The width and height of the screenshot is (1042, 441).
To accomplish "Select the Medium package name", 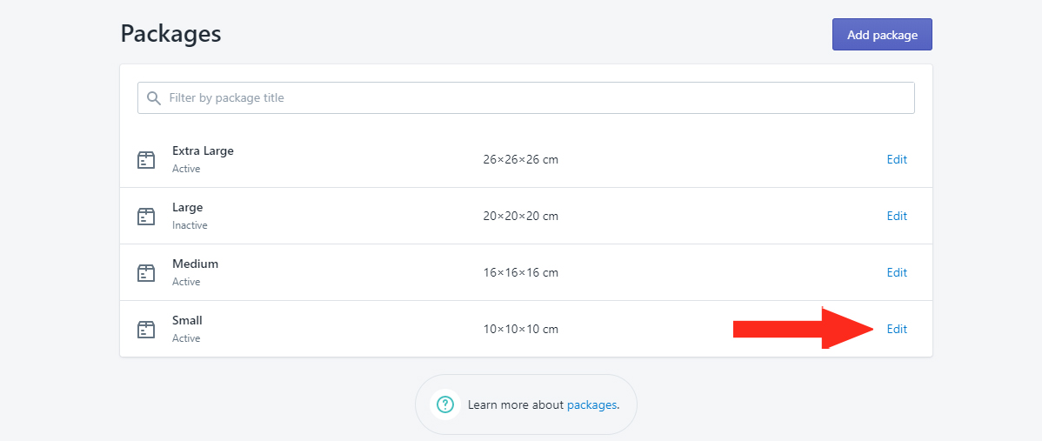I will 195,264.
